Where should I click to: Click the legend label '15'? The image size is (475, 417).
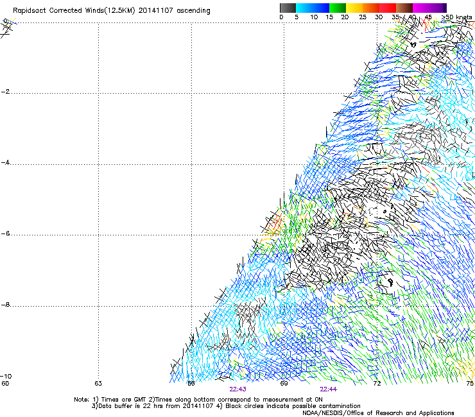pos(329,17)
